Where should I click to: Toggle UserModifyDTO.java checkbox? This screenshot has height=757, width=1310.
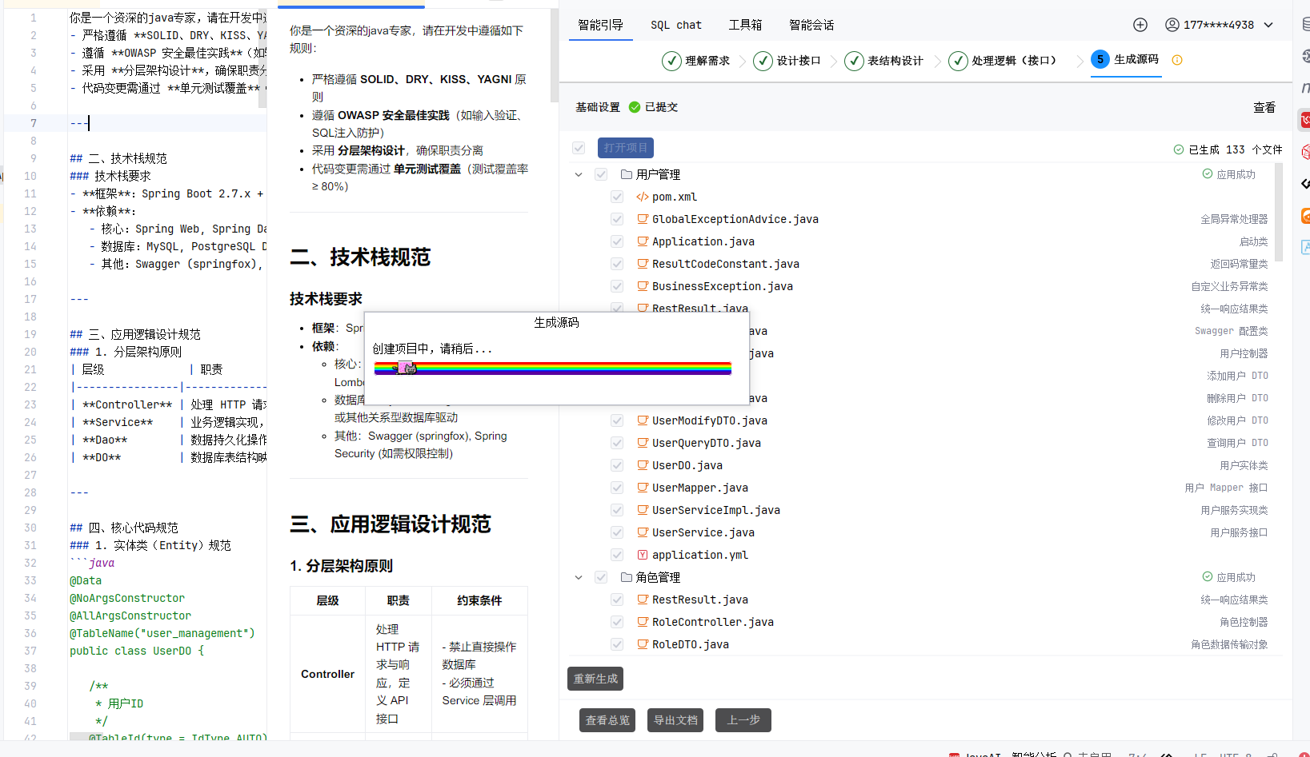(x=617, y=420)
